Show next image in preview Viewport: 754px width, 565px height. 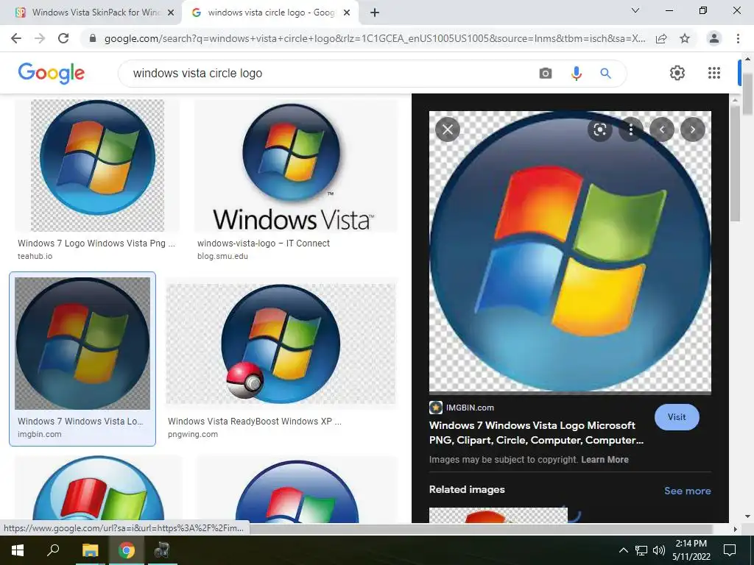point(692,129)
